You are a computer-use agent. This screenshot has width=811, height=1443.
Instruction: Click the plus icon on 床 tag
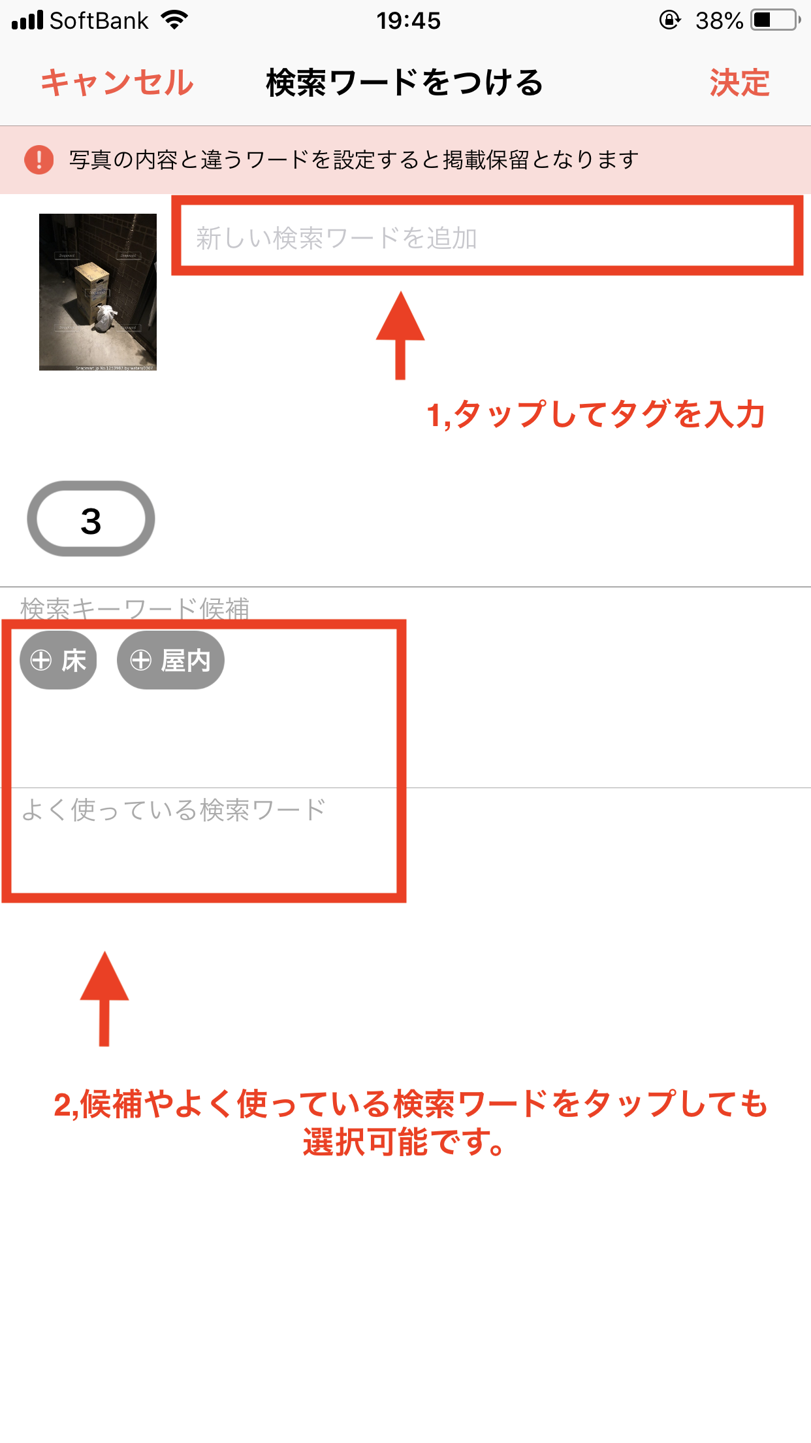[x=41, y=661]
